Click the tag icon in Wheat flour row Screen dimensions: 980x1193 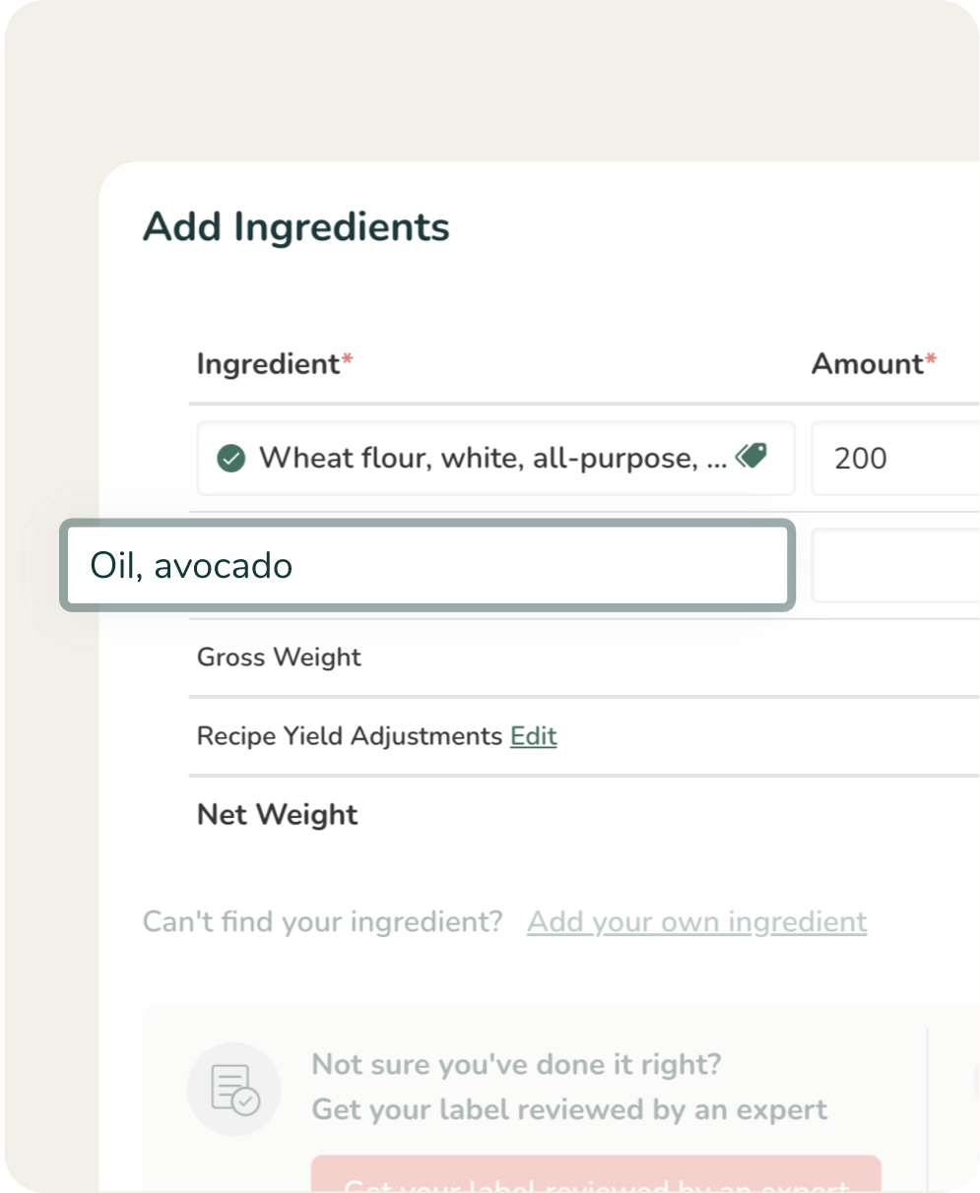tap(751, 456)
